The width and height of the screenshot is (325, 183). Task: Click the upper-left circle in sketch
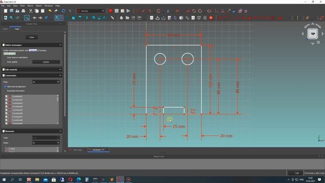pos(160,59)
